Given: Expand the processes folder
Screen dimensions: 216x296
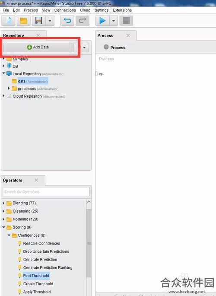Looking at the screenshot, I should [x=9, y=88].
